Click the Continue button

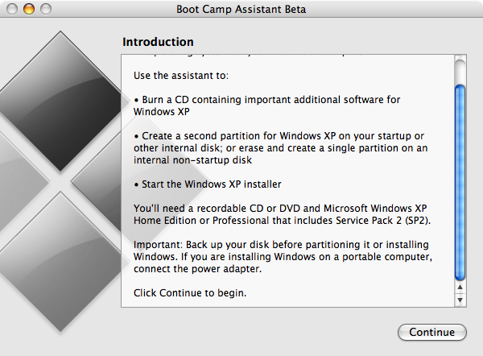click(x=431, y=332)
